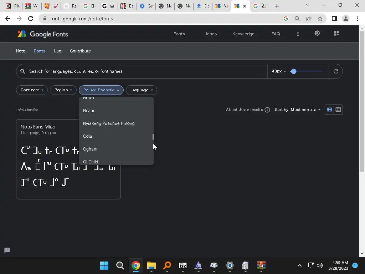The image size is (365, 274).
Task: Open browser zoom magnifier icon in address bar
Action: pos(297,19)
